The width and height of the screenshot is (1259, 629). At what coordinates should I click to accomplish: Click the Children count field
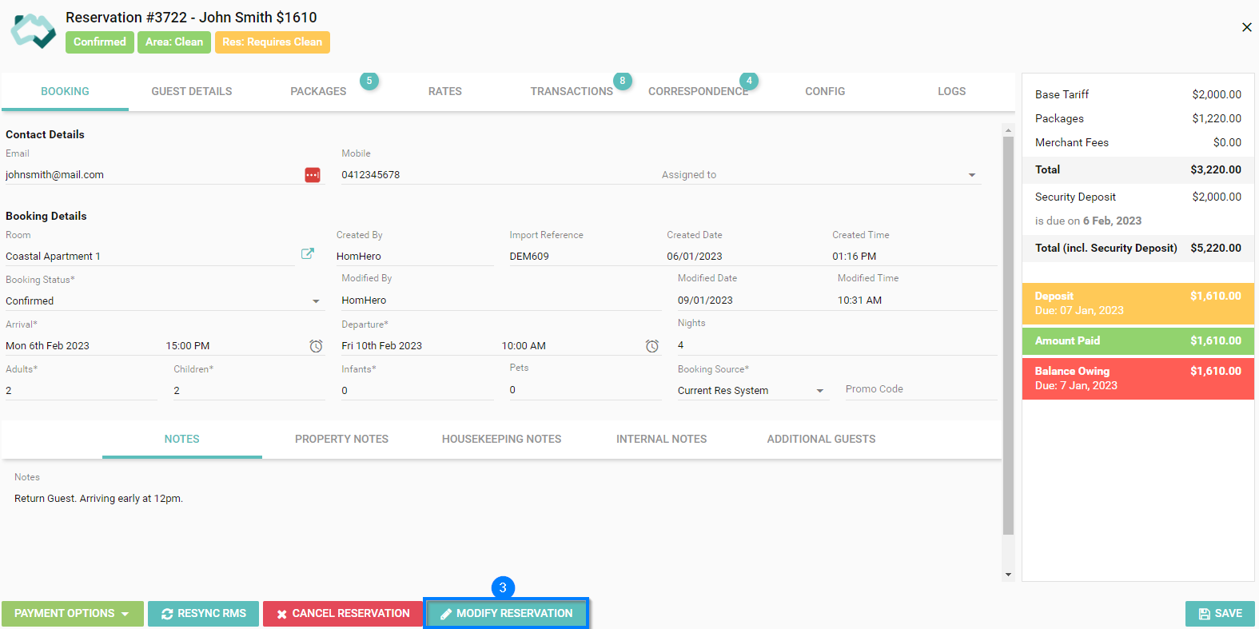pos(249,391)
